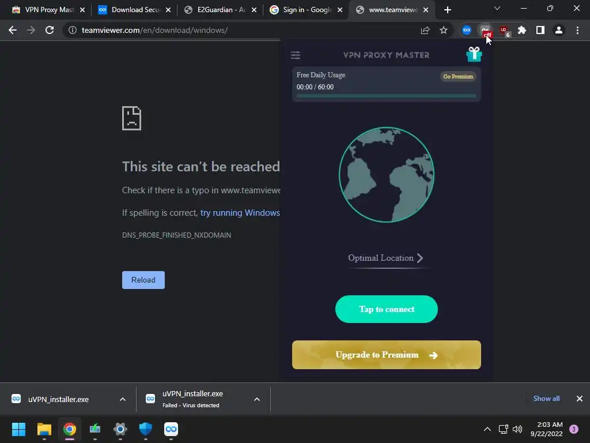Open the Windows Start menu
This screenshot has height=443, width=590.
(18, 429)
